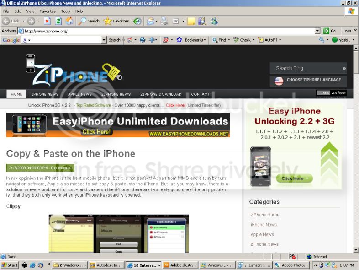Click the Find magnifier button
Image resolution: width=359 pixels, height=270 pixels.
pyautogui.click(x=219, y=40)
